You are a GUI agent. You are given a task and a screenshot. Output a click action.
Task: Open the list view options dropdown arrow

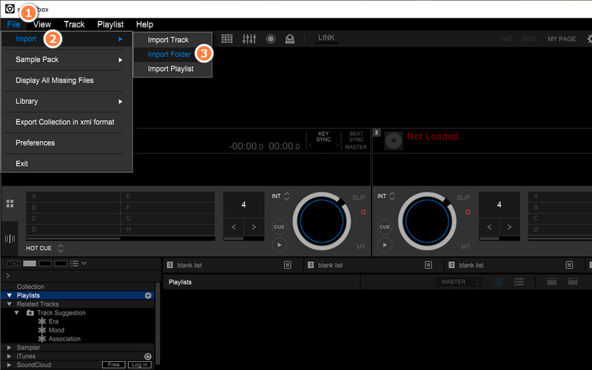click(84, 264)
